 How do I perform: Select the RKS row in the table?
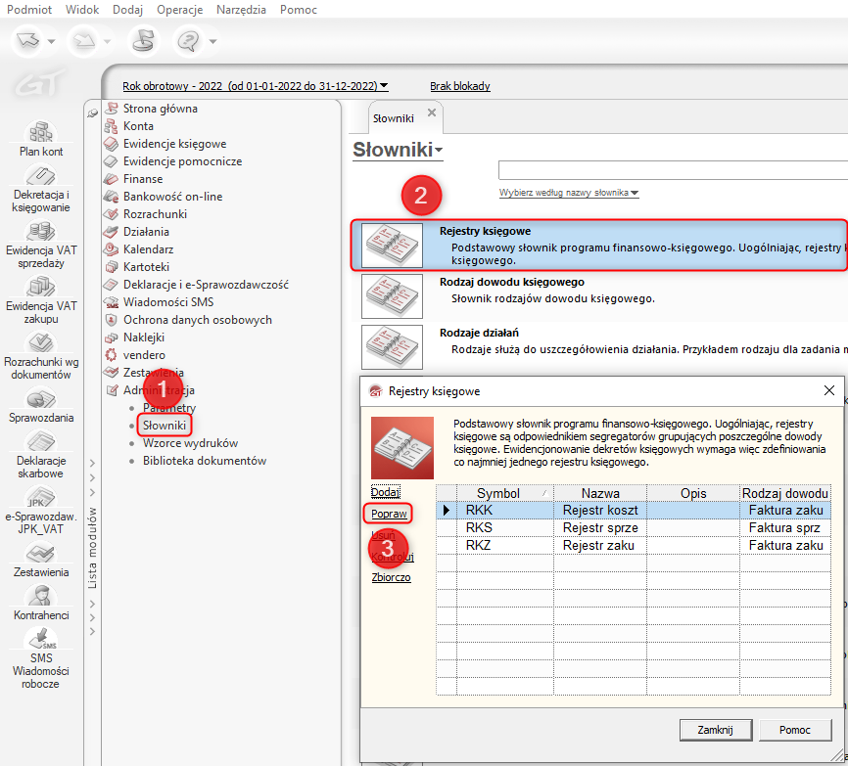point(634,527)
